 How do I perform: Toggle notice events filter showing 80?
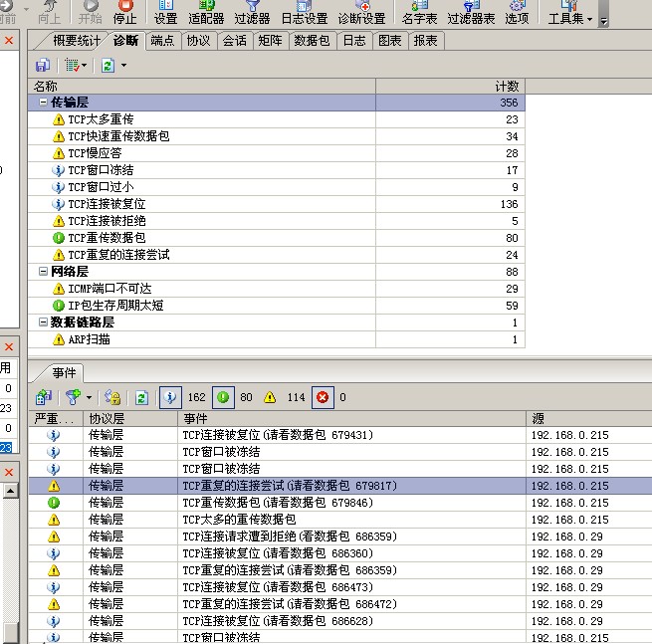click(x=223, y=397)
